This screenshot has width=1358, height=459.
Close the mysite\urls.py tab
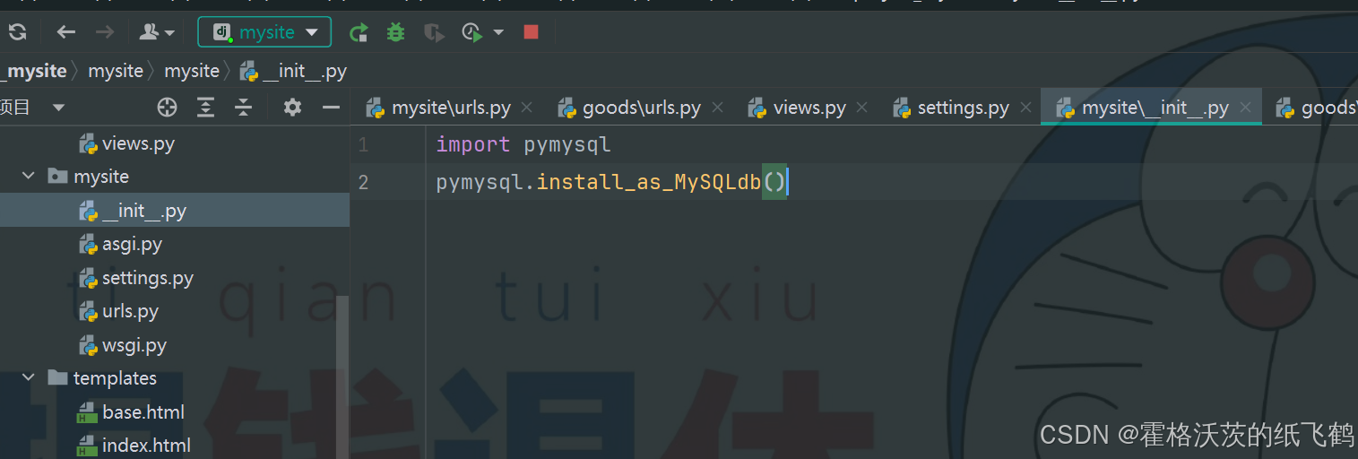527,108
